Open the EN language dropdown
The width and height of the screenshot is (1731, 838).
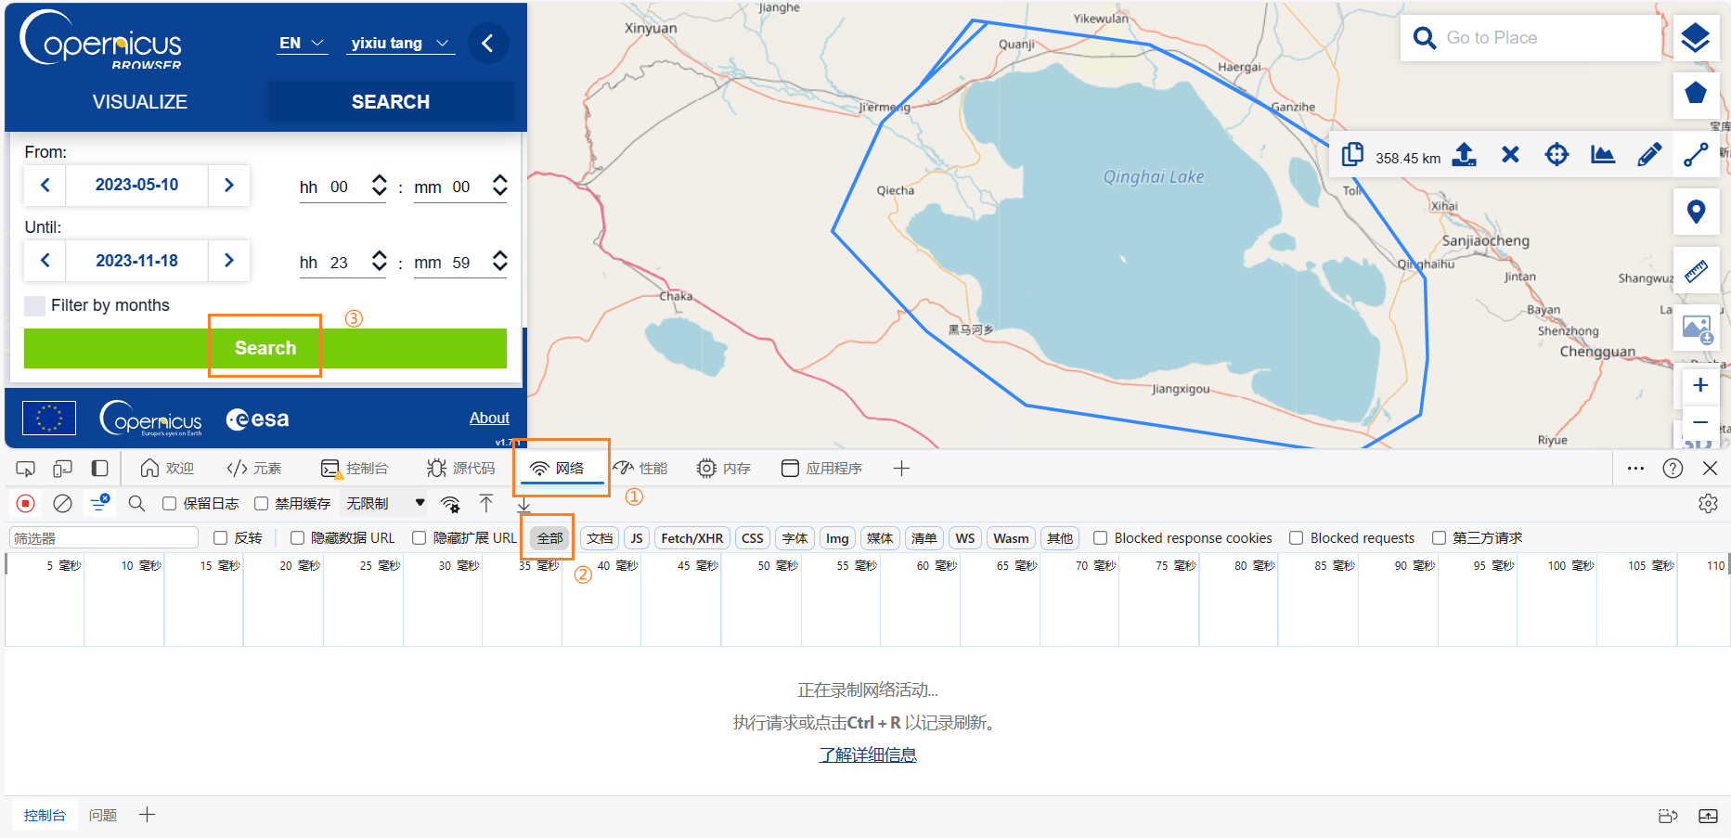point(302,44)
